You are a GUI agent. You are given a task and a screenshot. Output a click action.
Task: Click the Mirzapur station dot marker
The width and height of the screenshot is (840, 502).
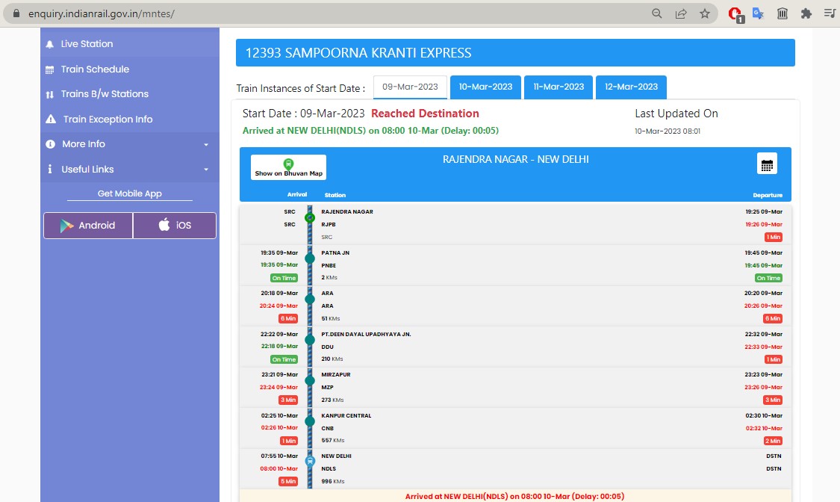point(310,380)
